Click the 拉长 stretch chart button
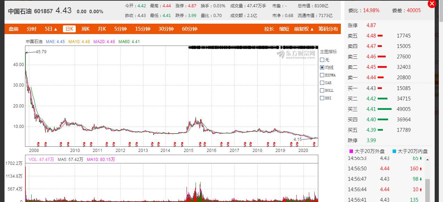Viewport: 443px width, 202px height. pyautogui.click(x=269, y=29)
